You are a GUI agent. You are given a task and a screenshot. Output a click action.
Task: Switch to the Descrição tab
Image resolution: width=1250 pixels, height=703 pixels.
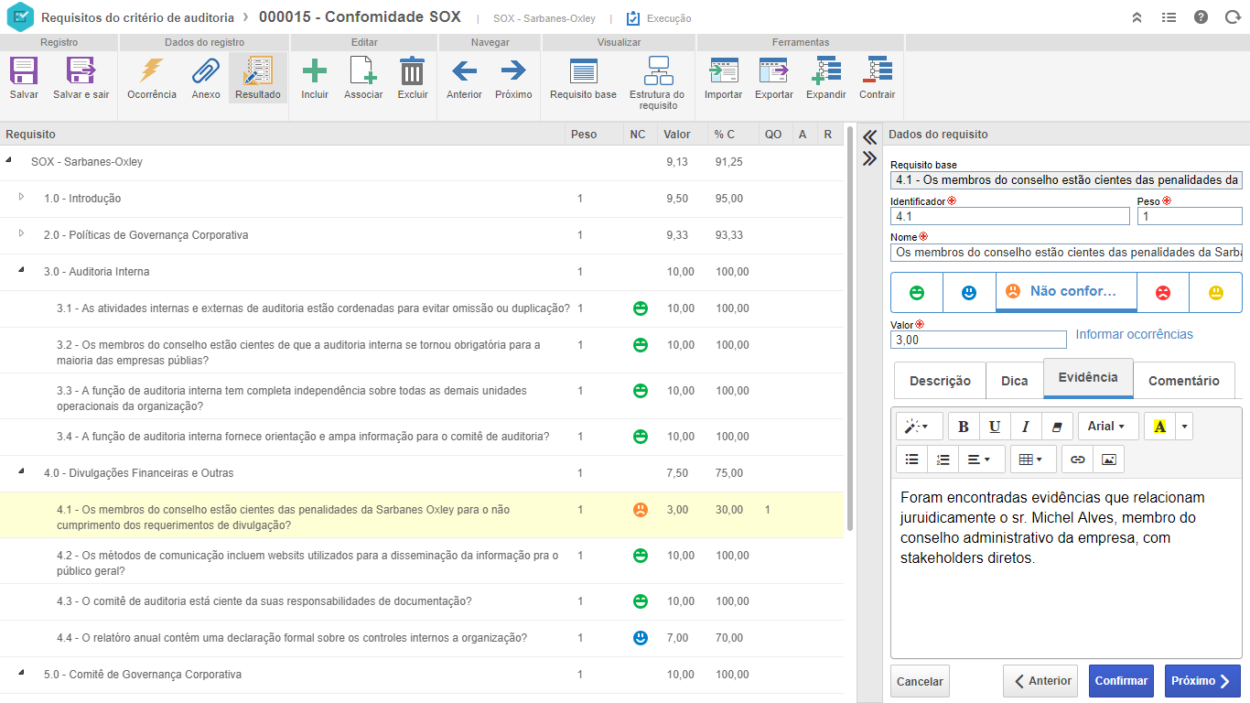[x=940, y=381]
